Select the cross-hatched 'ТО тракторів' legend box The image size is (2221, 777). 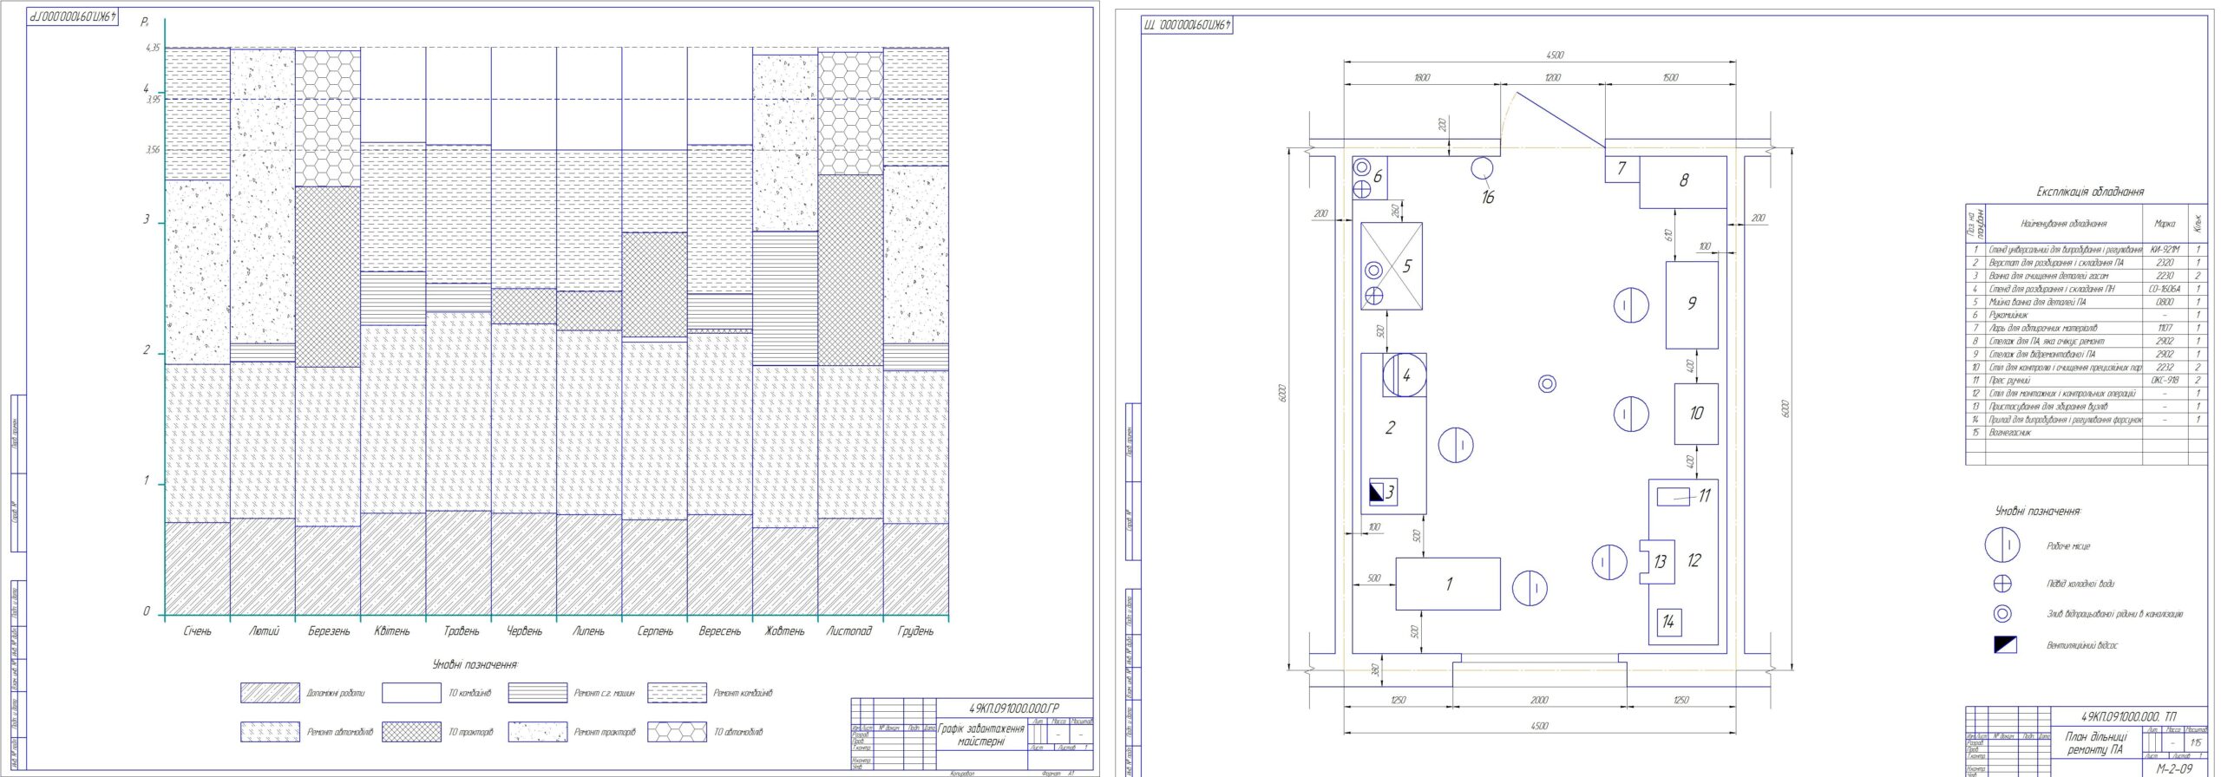tap(412, 732)
